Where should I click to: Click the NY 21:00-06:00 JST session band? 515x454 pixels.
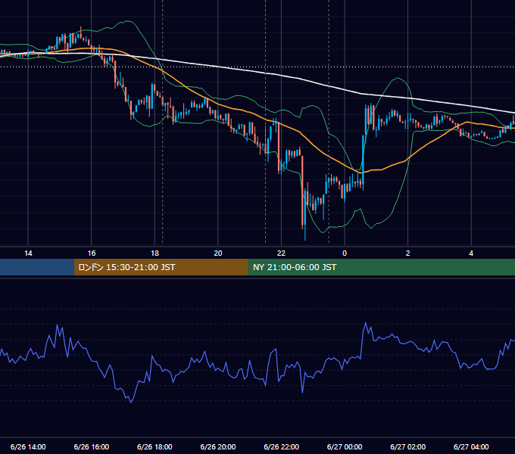click(x=381, y=267)
